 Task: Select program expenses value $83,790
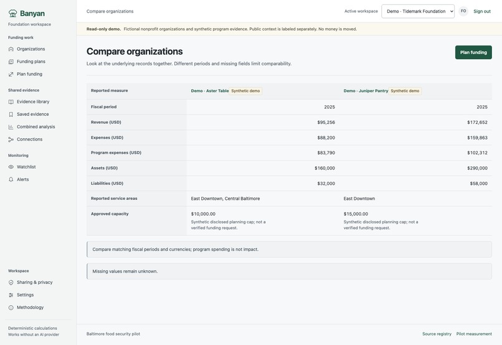(326, 153)
